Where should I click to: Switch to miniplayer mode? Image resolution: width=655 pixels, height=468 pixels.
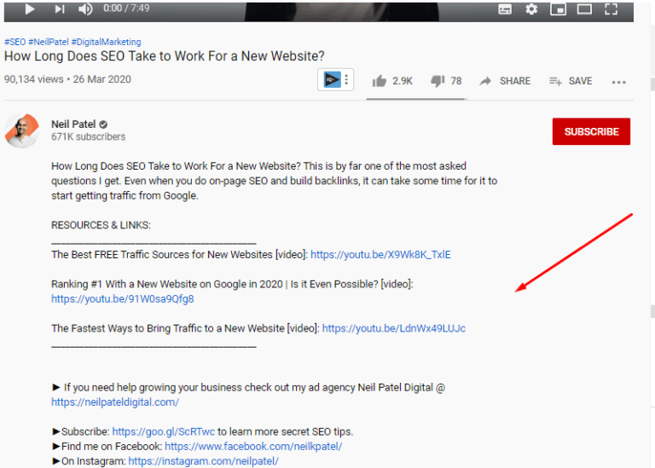558,9
